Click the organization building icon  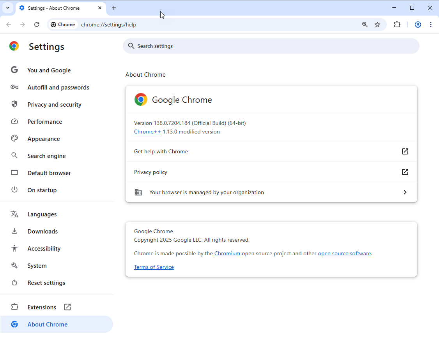[x=138, y=192]
